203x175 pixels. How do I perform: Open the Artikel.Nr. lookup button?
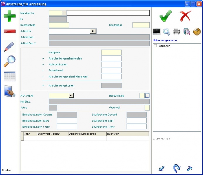click(x=93, y=31)
